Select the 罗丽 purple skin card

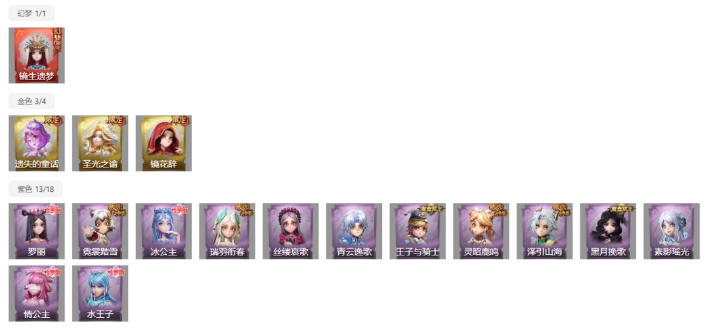pos(37,230)
